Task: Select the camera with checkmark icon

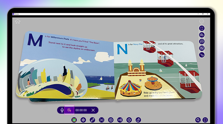Action: click(202, 35)
